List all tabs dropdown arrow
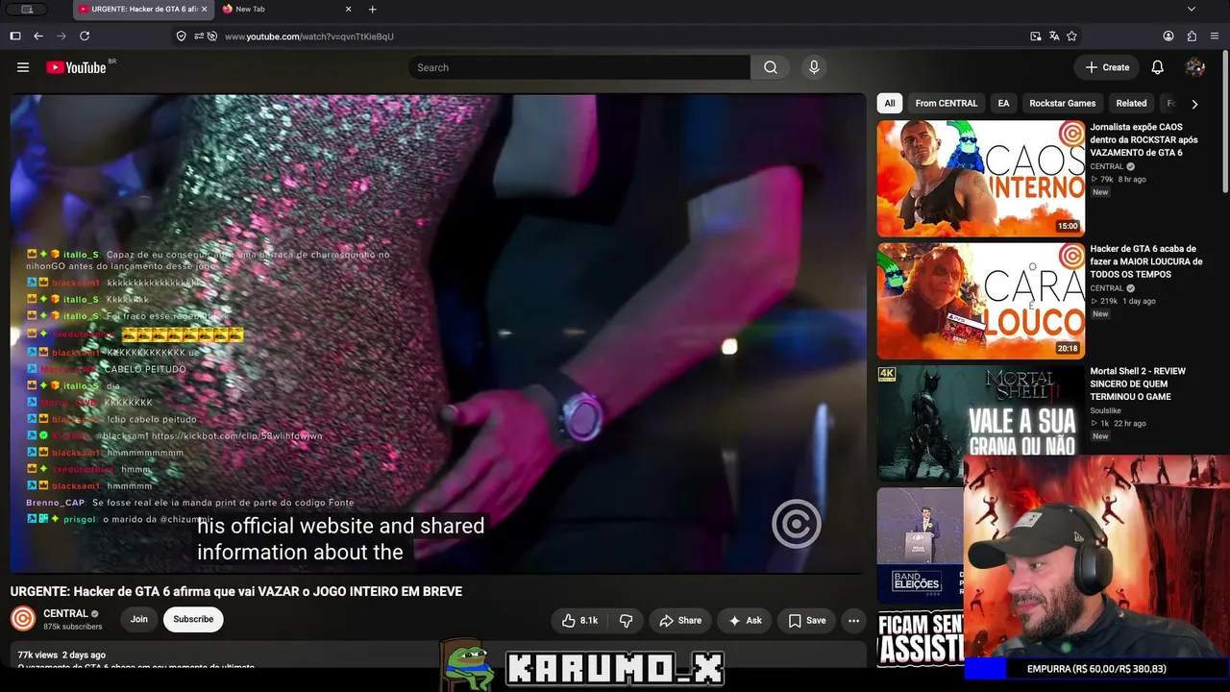 [1192, 10]
